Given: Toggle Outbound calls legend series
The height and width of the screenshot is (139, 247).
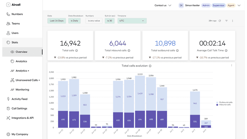Looking at the screenshot, I should click(225, 102).
